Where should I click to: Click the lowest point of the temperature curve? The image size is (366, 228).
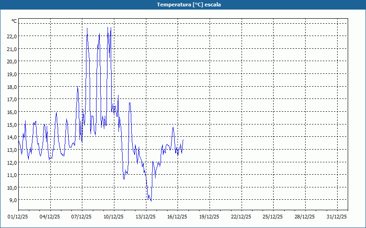click(151, 201)
